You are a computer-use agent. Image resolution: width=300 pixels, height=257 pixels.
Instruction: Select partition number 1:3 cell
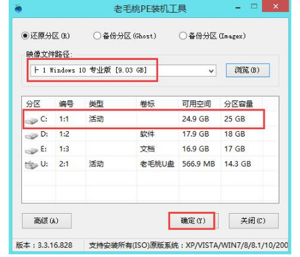(64, 149)
